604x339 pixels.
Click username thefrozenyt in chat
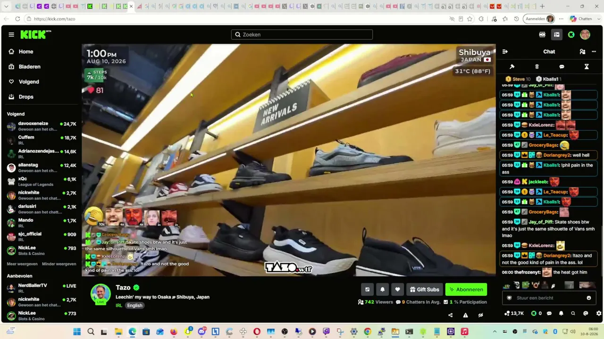(527, 272)
